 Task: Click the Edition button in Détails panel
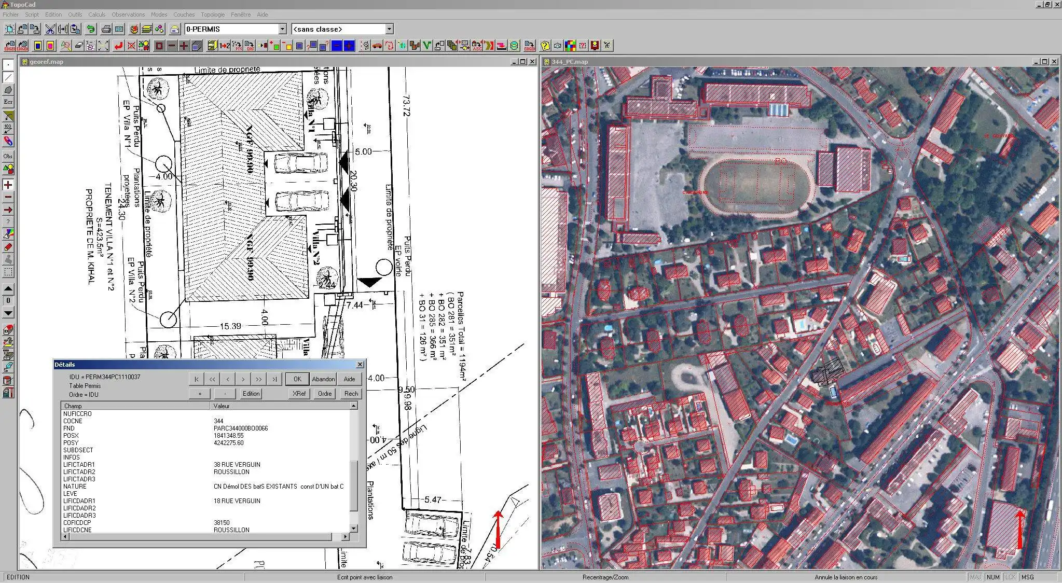tap(251, 394)
